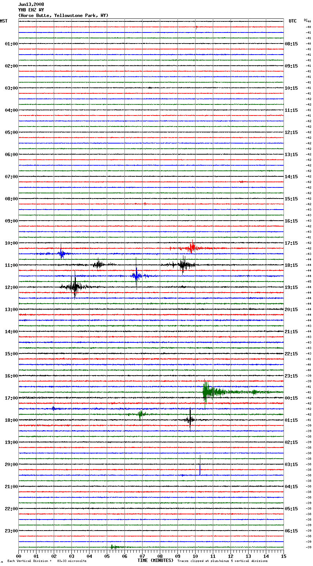
Task: Click the blue burst near minute 7 on 11:30 trace
Action: 136,276
